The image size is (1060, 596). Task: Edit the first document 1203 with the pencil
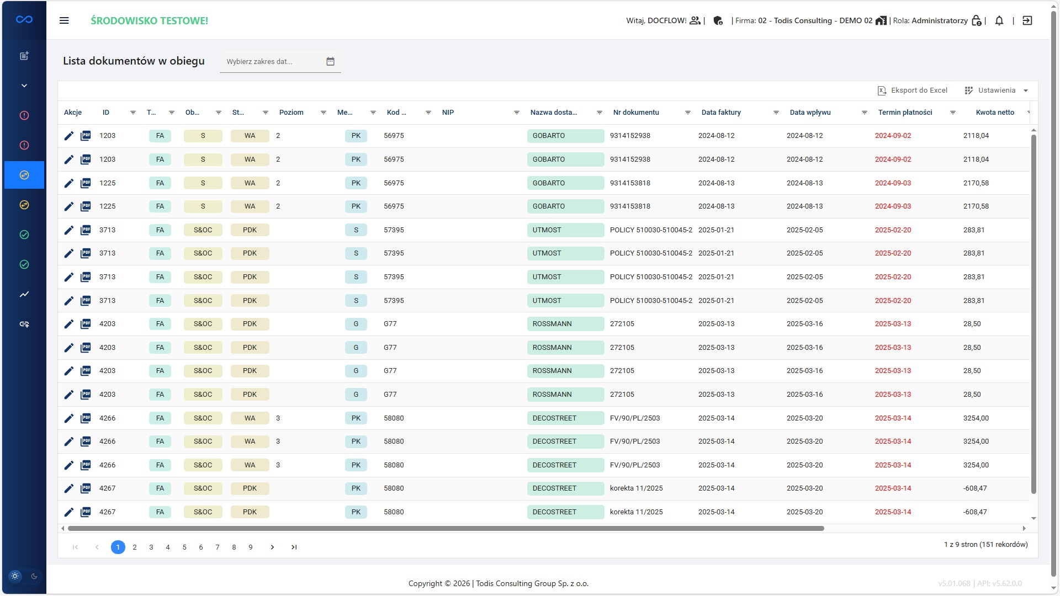[68, 136]
